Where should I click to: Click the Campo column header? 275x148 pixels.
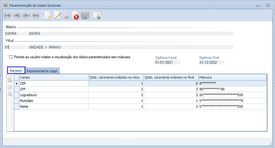(53, 77)
